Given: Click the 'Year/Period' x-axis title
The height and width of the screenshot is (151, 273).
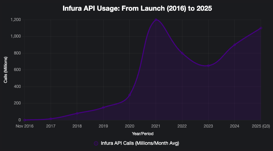Looking at the screenshot, I should pos(143,134).
